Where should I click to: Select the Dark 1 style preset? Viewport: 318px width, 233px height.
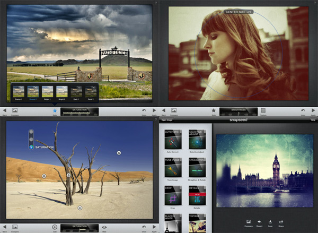tap(76, 92)
